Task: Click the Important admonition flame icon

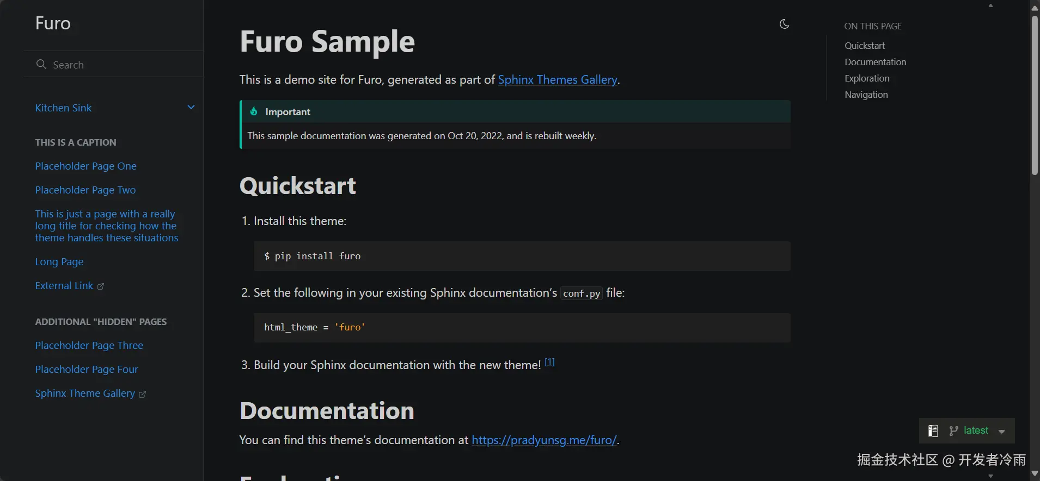Action: [x=254, y=111]
